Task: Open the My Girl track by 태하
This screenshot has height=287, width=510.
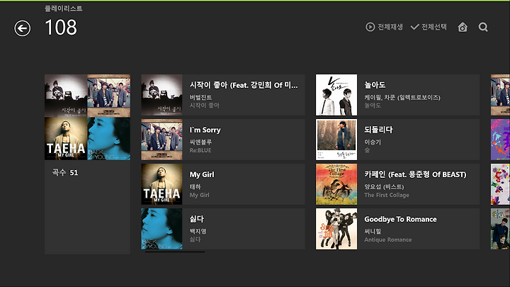Action: 223,184
